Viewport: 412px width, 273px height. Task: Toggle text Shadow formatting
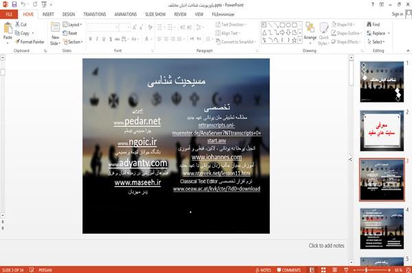tap(111, 39)
